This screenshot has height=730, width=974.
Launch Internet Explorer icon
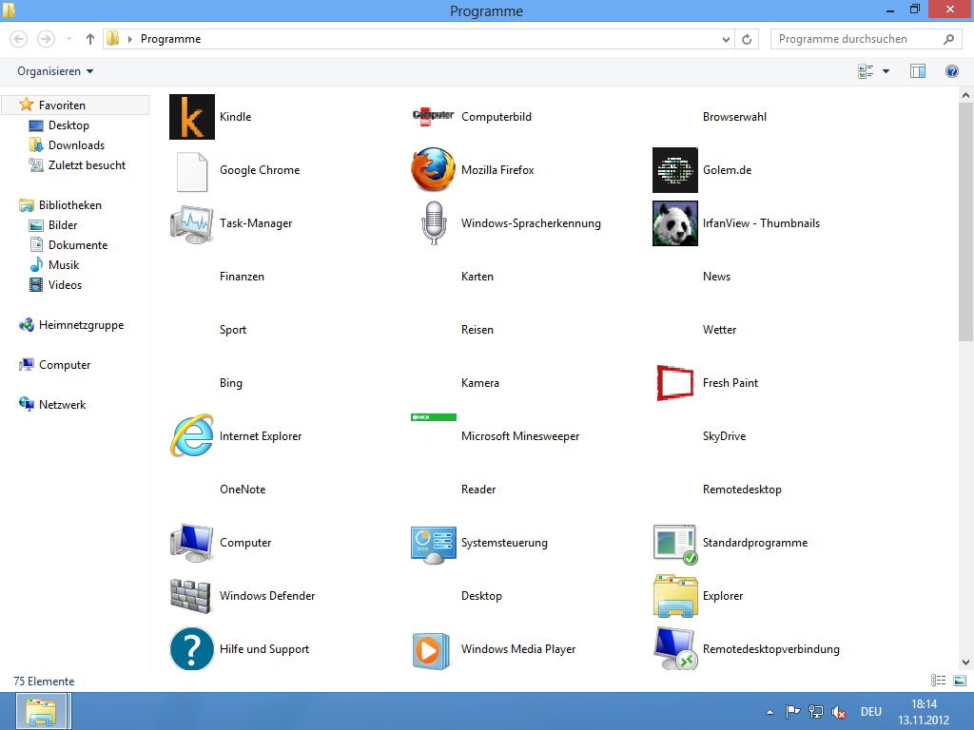[192, 435]
